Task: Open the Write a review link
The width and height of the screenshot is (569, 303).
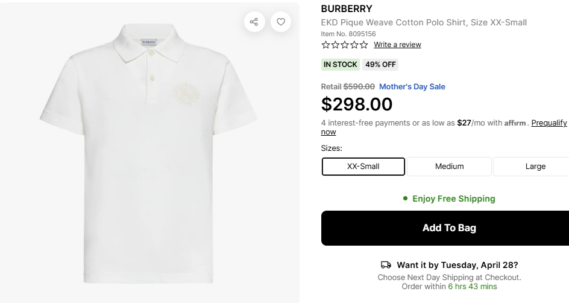Action: coord(397,45)
